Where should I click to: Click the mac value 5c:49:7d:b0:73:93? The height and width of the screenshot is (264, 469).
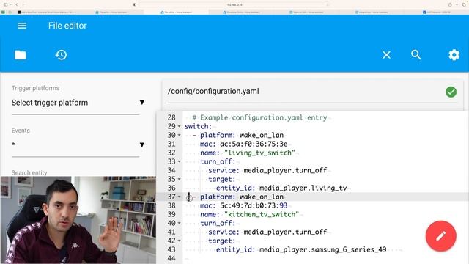point(254,205)
